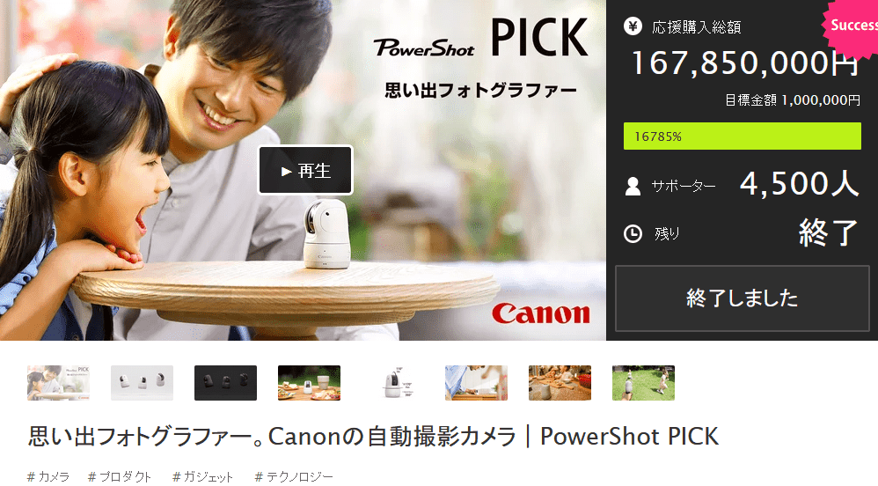This screenshot has height=486, width=878.
Task: Play the PowerShot PICK video
Action: (305, 170)
